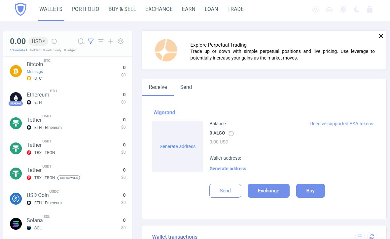Select Solana wallet name
This screenshot has width=390, height=239.
[x=35, y=220]
